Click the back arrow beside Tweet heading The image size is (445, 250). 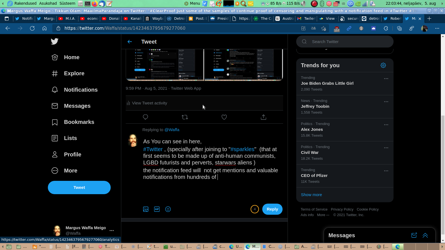[x=130, y=42]
